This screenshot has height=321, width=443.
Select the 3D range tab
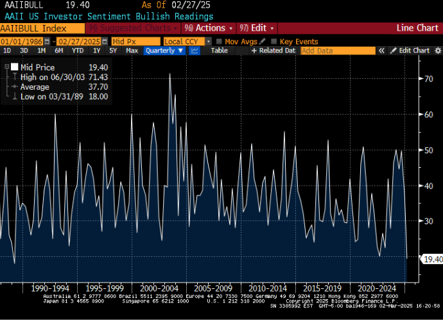(x=24, y=51)
